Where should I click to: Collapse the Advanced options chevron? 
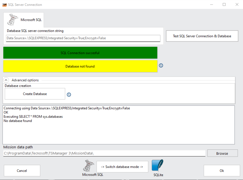7,80
